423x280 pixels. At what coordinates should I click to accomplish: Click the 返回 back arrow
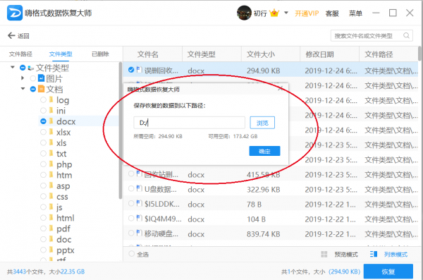(11, 36)
